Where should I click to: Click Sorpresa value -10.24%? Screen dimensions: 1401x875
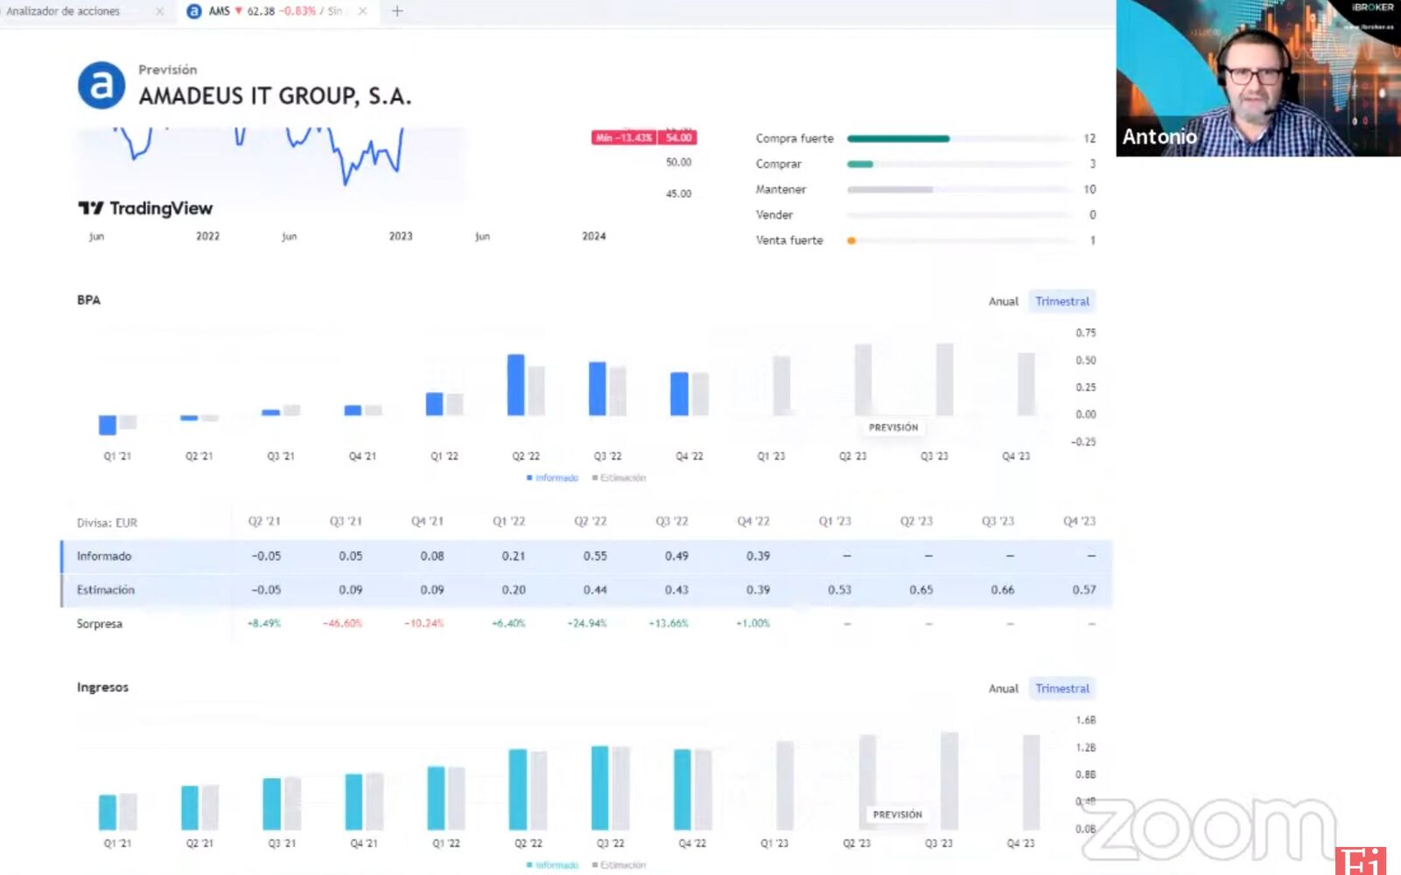pyautogui.click(x=424, y=623)
